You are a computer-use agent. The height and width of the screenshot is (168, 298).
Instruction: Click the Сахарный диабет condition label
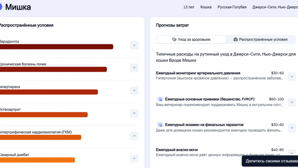tap(14, 155)
